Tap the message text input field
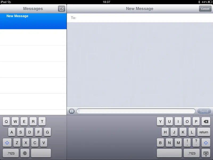Screen dimensions: 213x160 pos(136,111)
